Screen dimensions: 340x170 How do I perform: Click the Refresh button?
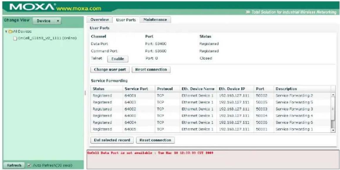[14, 165]
